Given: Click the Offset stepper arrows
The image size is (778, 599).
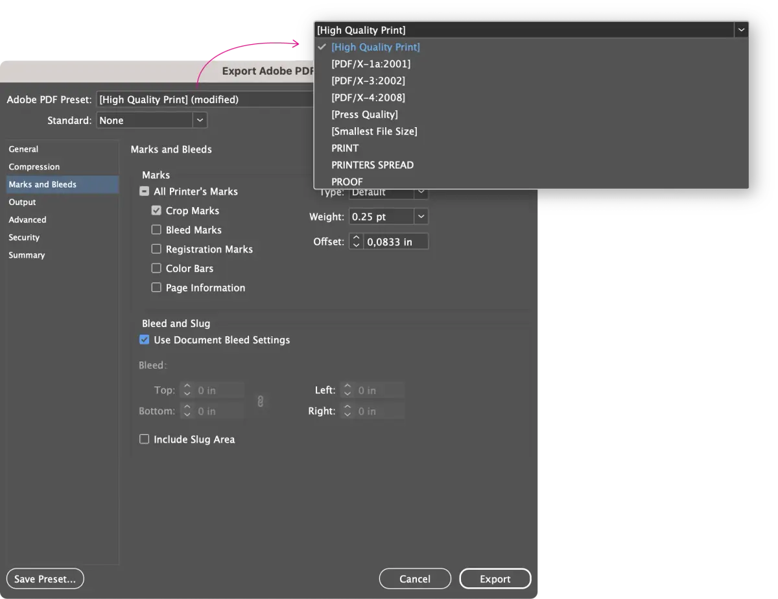Looking at the screenshot, I should coord(356,241).
